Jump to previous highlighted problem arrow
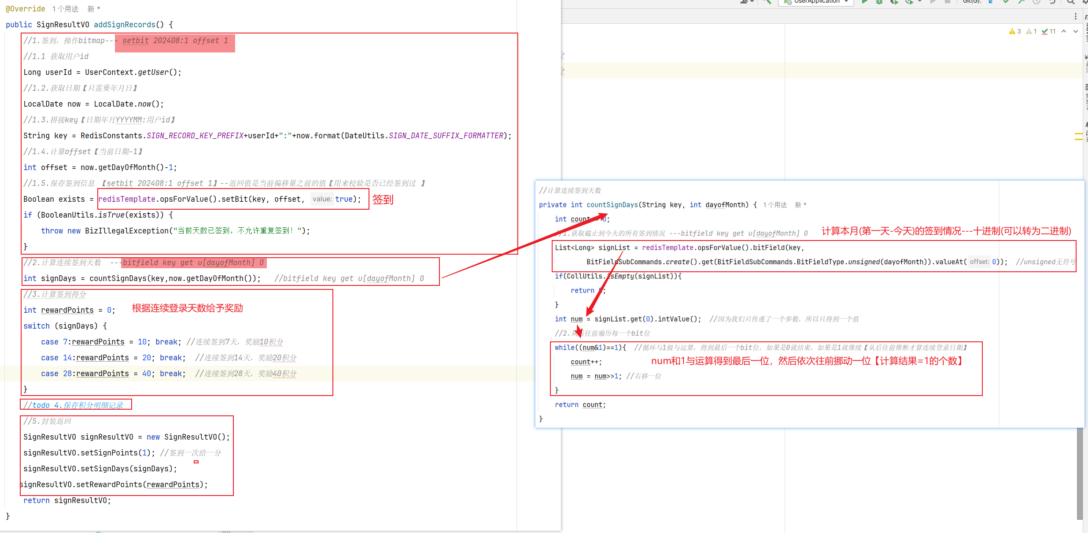This screenshot has height=533, width=1088. click(x=1064, y=31)
